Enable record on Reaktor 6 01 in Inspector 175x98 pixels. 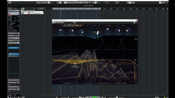pyautogui.click(x=9, y=14)
